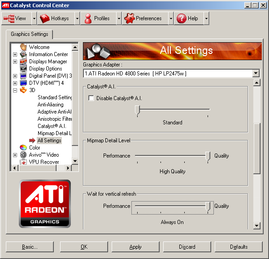Click the Welcome hand icon

[23, 47]
